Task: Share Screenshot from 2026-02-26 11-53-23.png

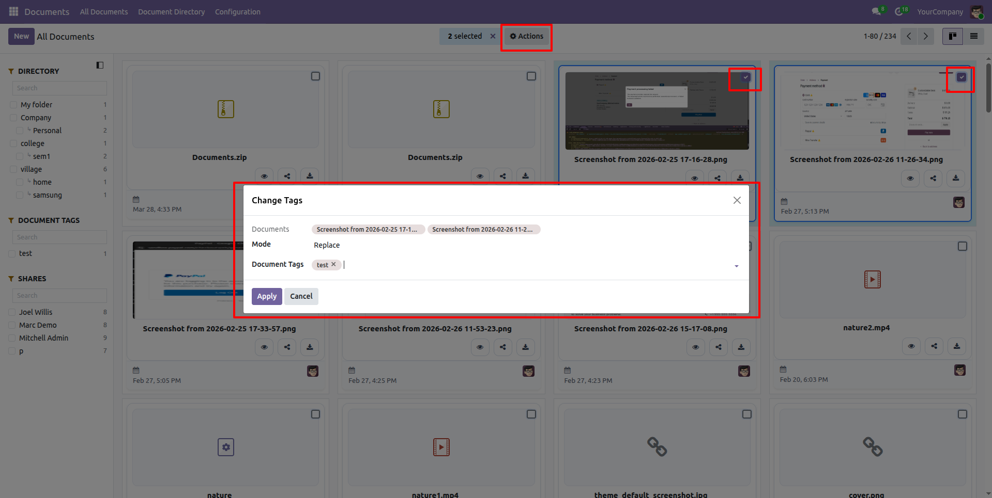Action: click(x=502, y=347)
